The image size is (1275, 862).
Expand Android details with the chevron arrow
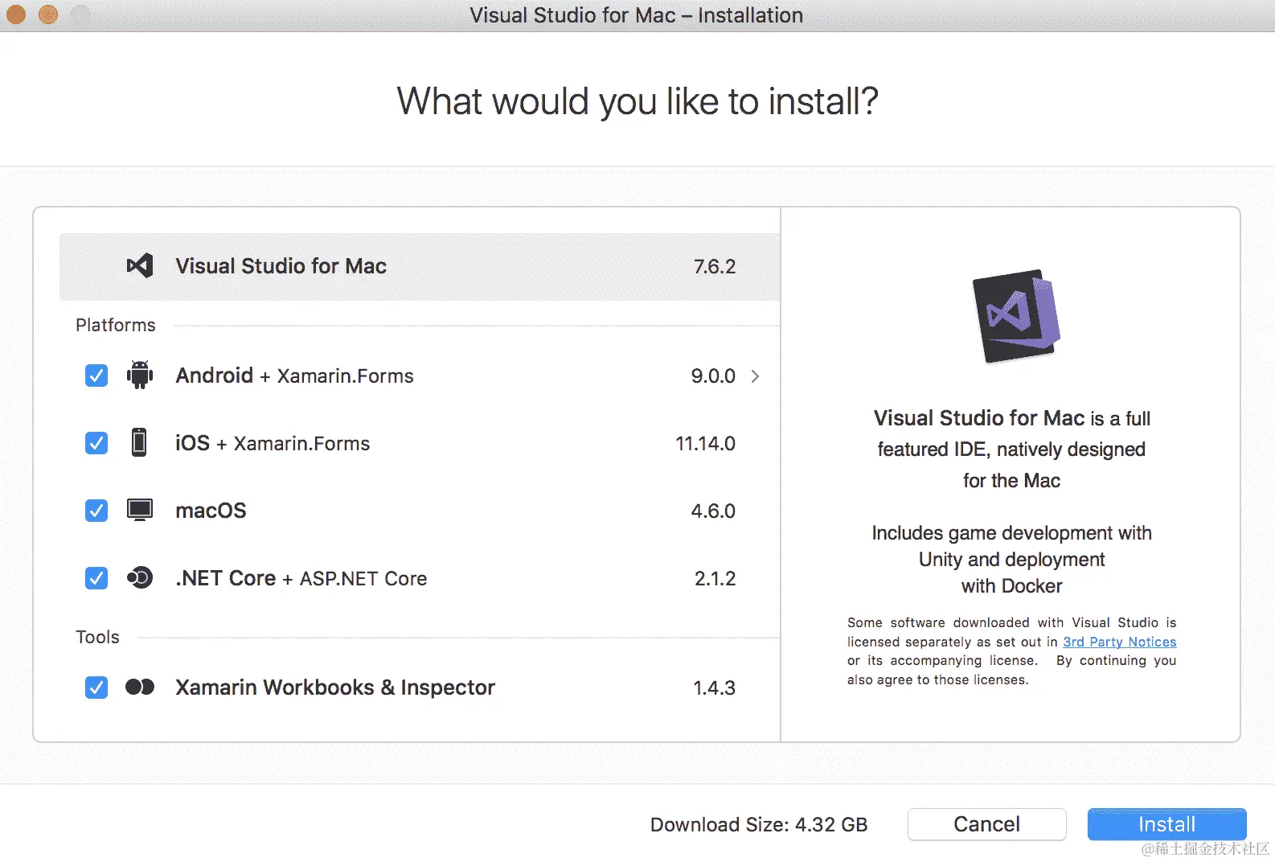click(x=755, y=376)
